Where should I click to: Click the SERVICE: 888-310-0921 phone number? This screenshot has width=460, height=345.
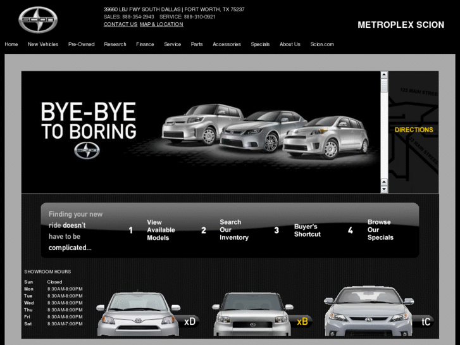187,17
